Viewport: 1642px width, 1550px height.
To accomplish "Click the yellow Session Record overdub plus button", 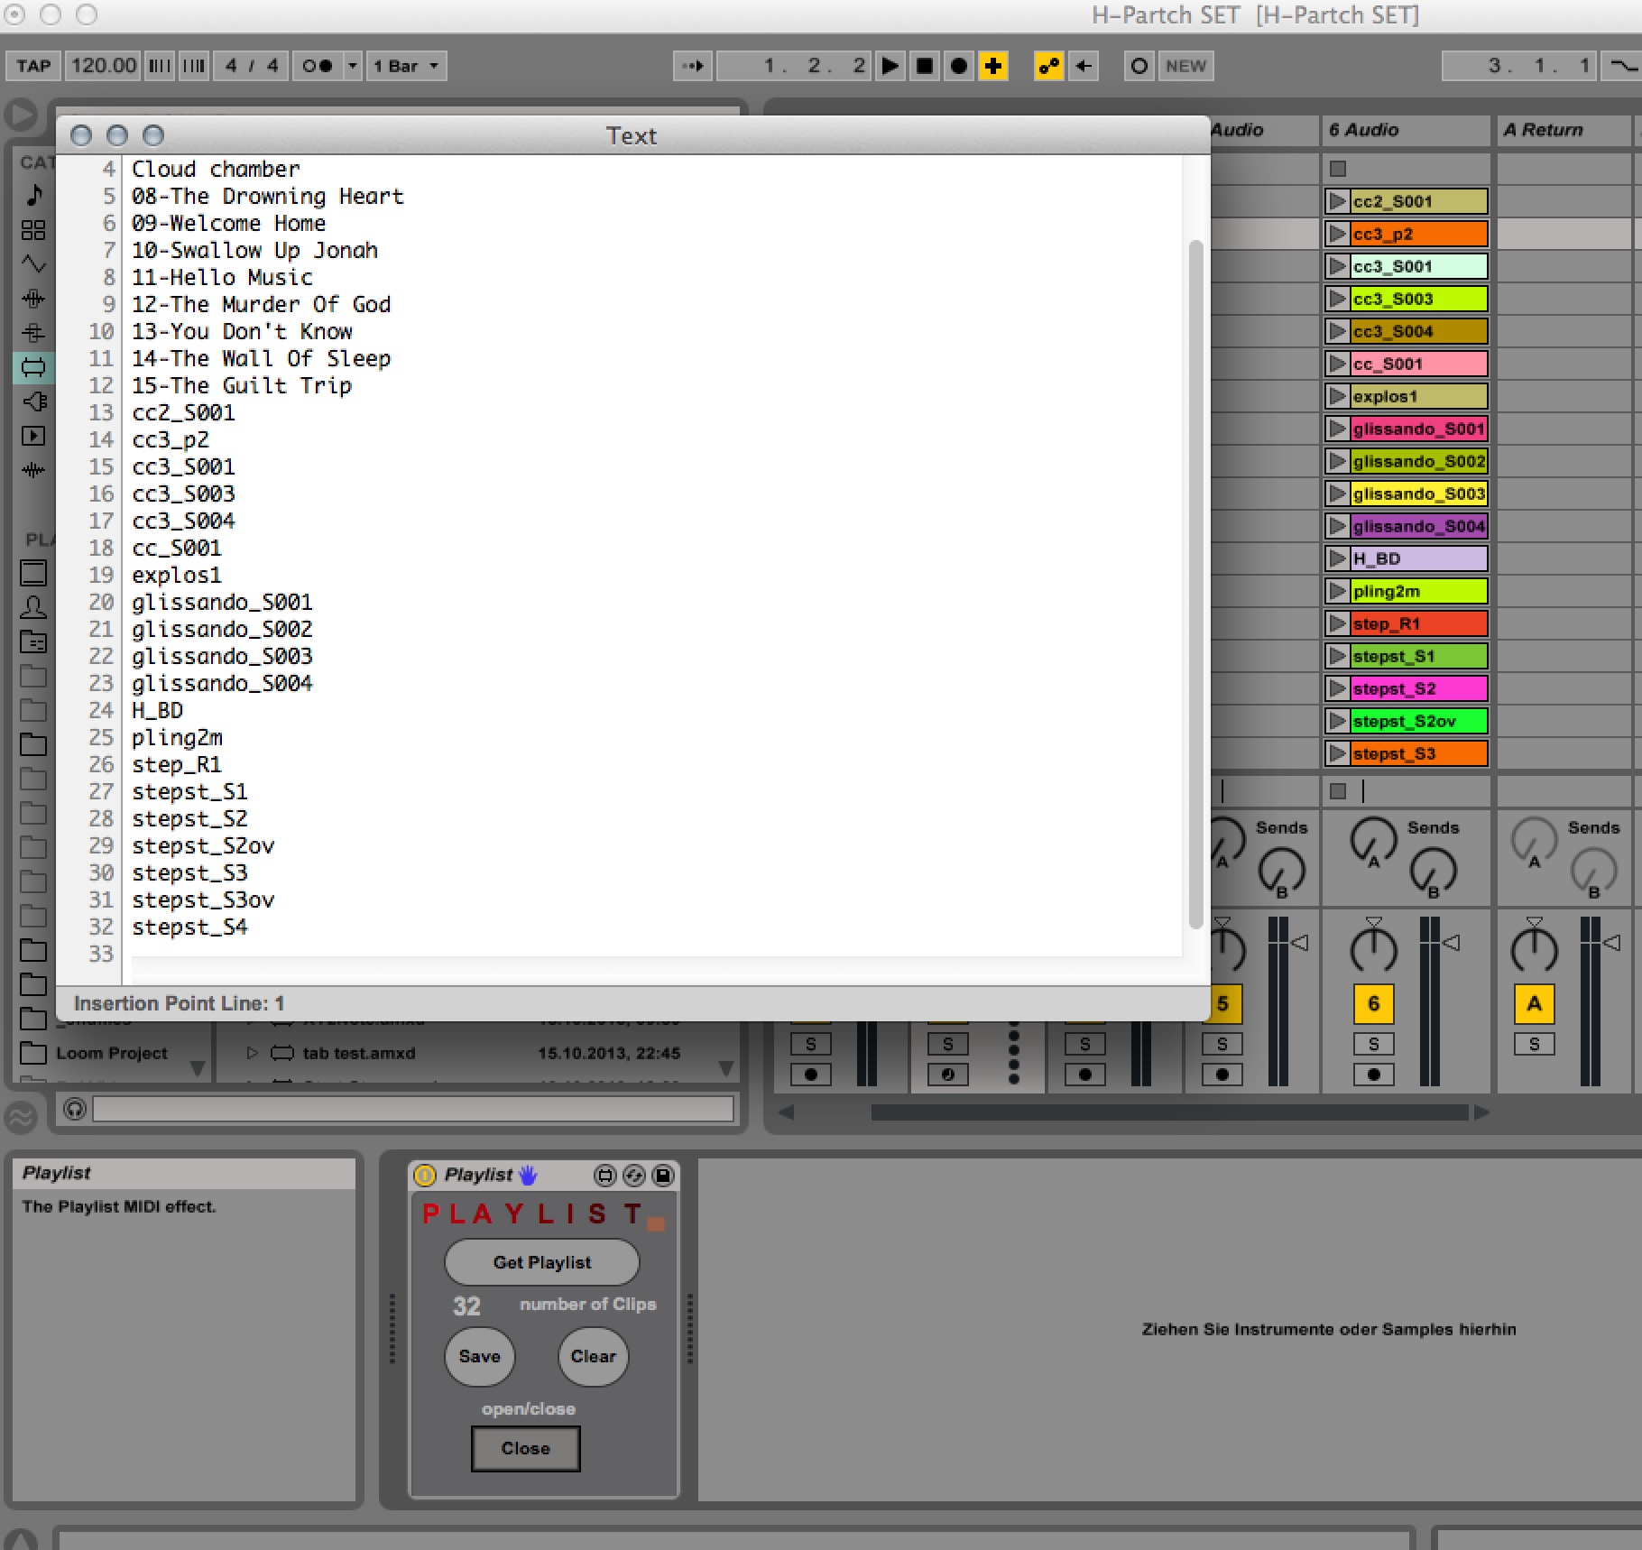I will 993,66.
